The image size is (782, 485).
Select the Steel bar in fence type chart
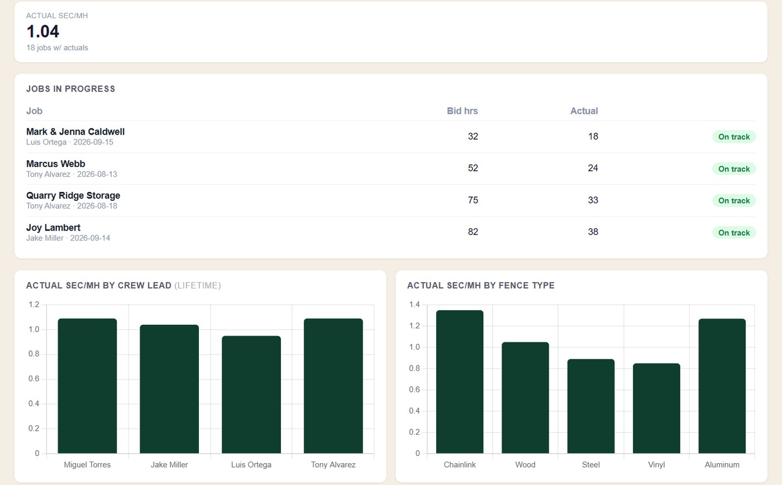591,406
